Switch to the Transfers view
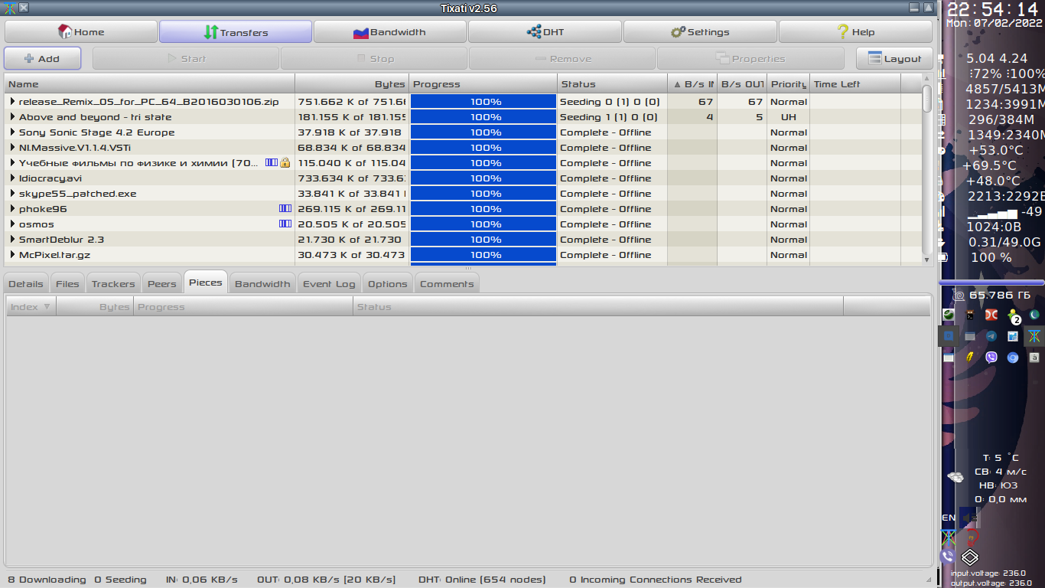Viewport: 1045px width, 588px height. tap(236, 32)
